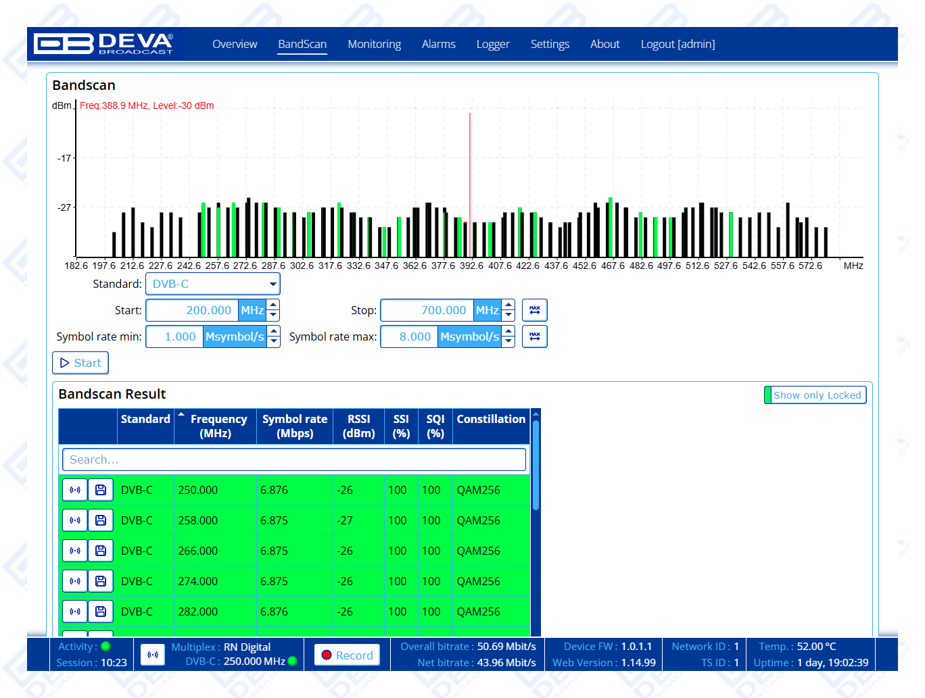Decrease the Stop frequency with down arrow
925x698 pixels.
508,316
